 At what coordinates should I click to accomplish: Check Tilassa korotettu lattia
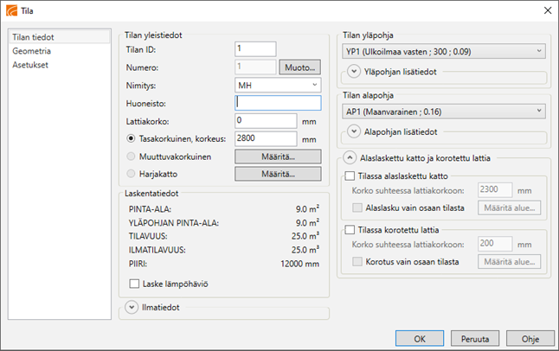[x=350, y=229]
